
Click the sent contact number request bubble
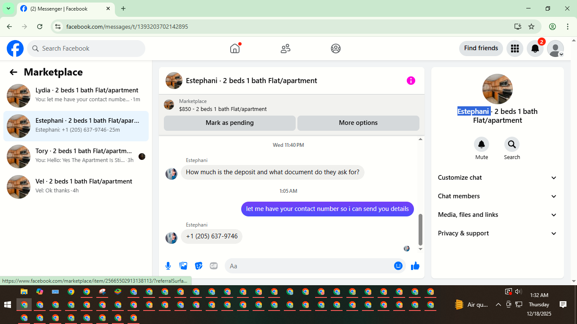327,209
